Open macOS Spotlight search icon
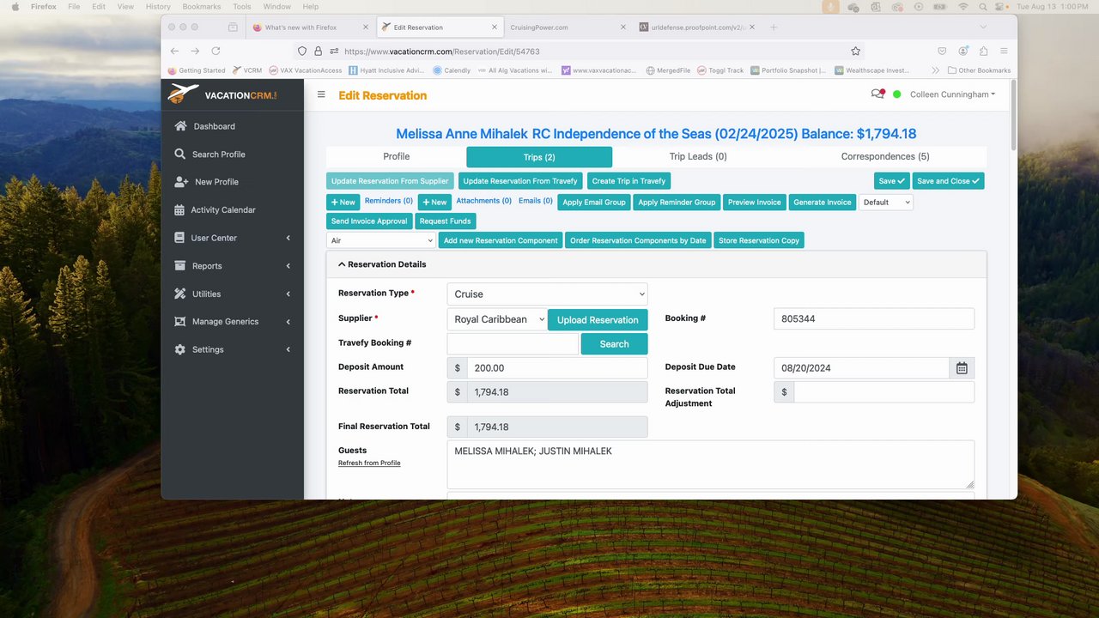 (x=983, y=6)
